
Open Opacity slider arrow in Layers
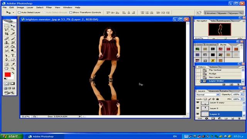pyautogui.click(x=242, y=94)
